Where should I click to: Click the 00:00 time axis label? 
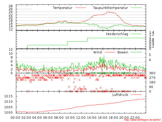tap(15, 118)
